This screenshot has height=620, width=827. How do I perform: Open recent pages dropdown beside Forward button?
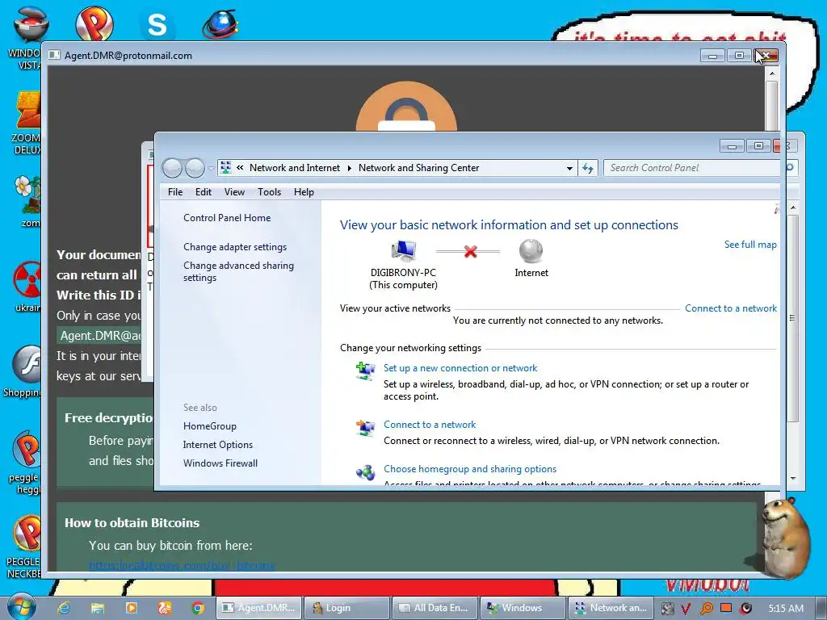[211, 168]
